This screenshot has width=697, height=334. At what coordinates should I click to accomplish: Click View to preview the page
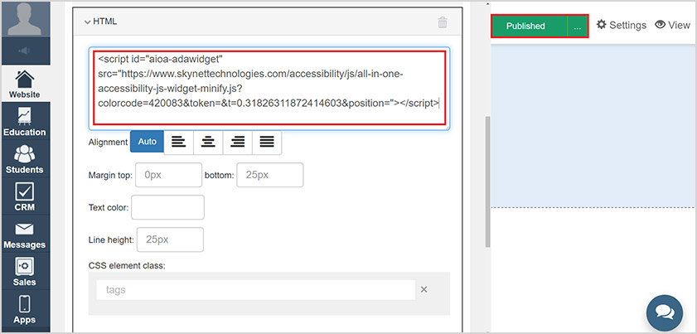(x=673, y=25)
